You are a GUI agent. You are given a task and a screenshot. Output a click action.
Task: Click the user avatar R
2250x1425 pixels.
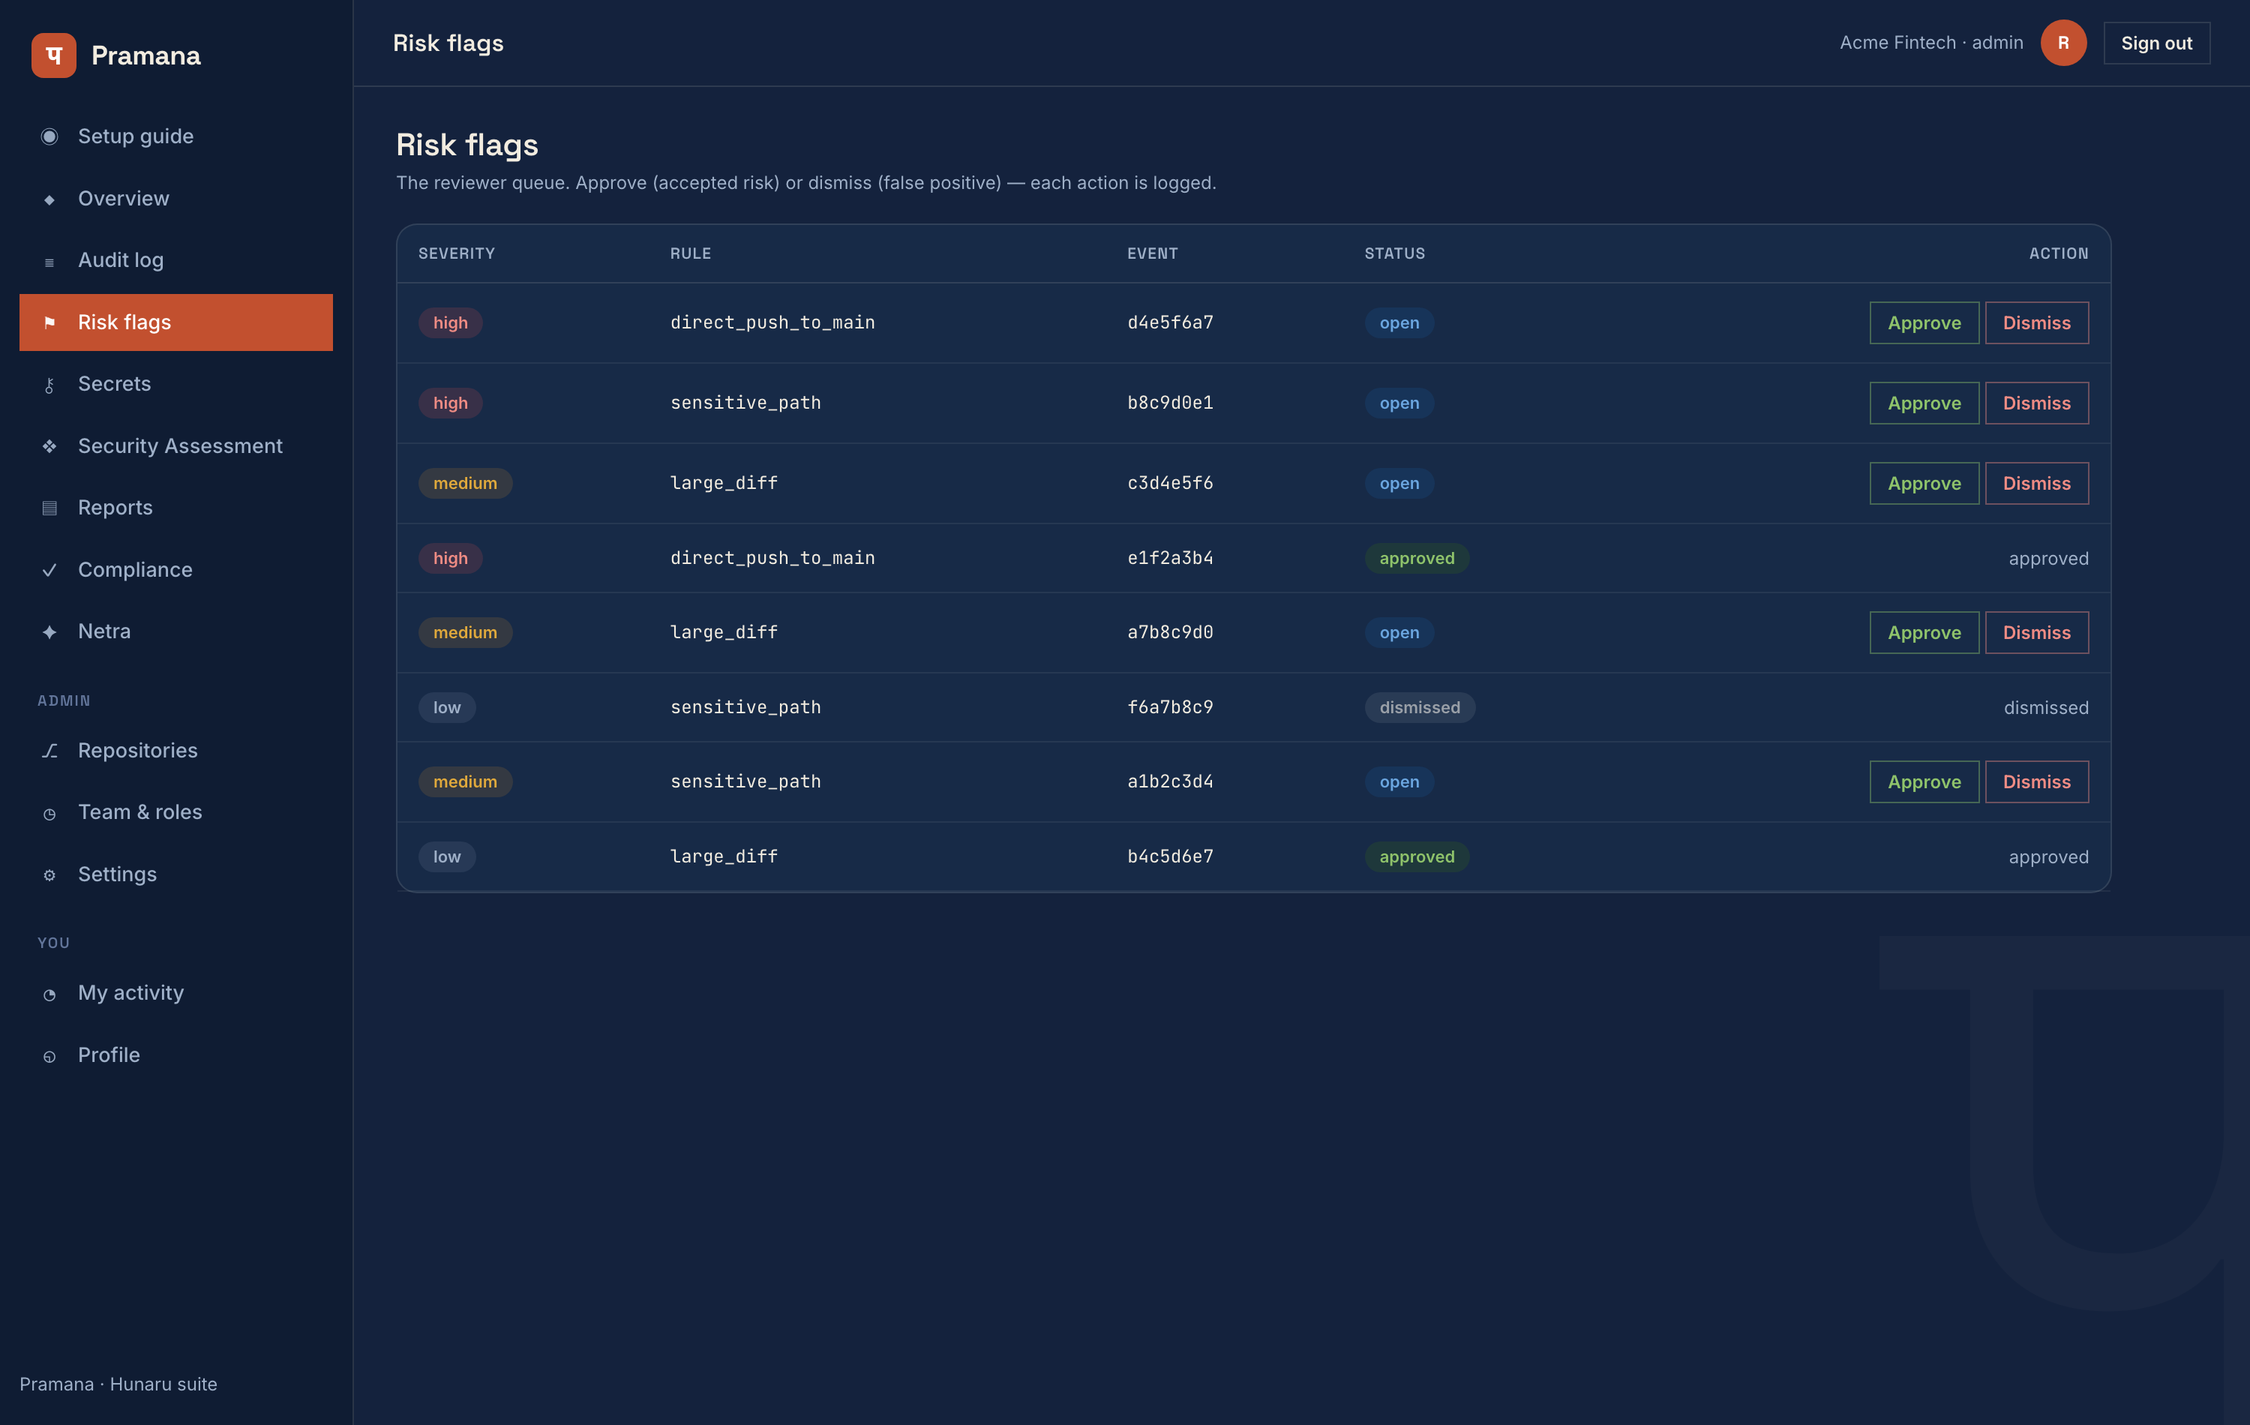2063,43
